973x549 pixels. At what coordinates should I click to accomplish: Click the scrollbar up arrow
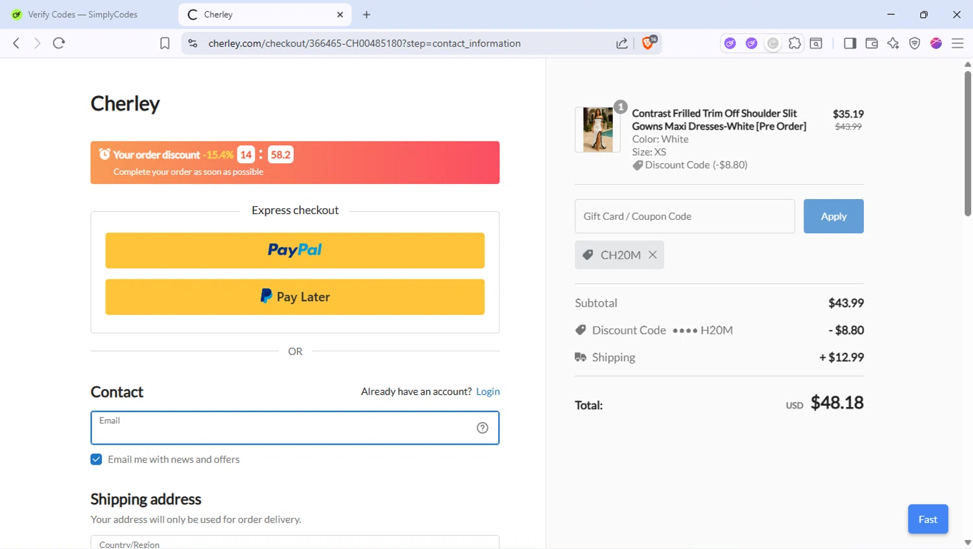coord(968,64)
